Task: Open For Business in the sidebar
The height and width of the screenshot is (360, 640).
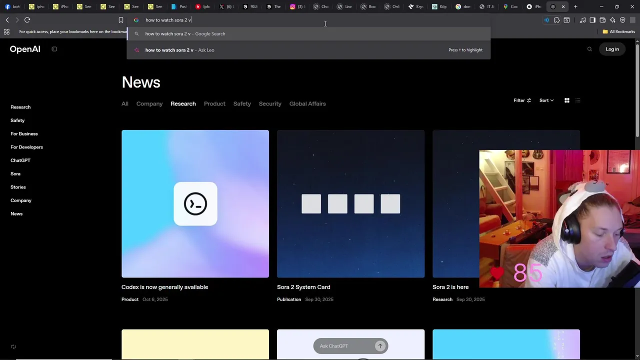Action: pyautogui.click(x=24, y=133)
